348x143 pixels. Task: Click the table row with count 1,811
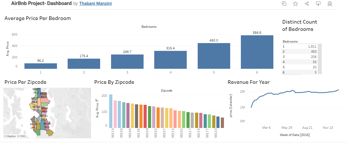coord(300,46)
